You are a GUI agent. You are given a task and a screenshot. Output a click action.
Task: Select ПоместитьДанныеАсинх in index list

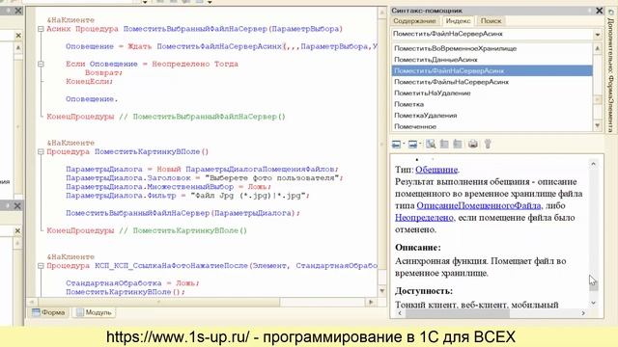point(492,60)
